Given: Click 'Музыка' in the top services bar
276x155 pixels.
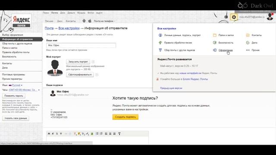Looking at the screenshot, I should (x=81, y=13).
